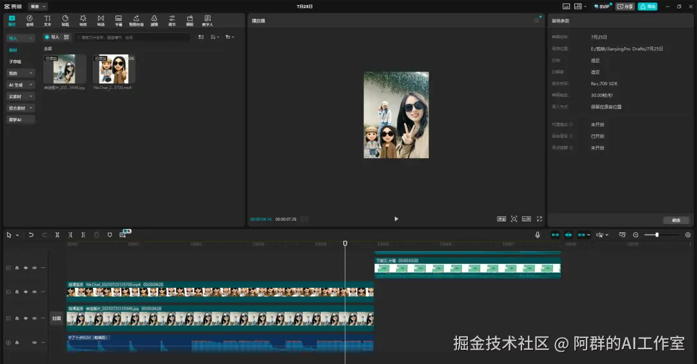Zoom in the timeline
Image resolution: width=697 pixels, height=364 pixels.
point(688,235)
